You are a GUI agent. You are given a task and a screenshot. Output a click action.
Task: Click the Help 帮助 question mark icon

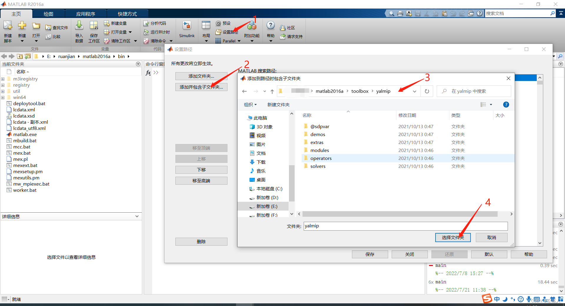[x=271, y=26]
